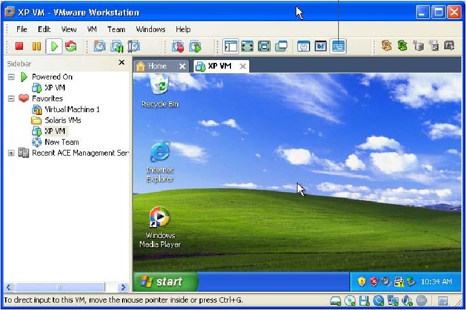Suspend the VM using the yellow pause icon
The height and width of the screenshot is (310, 466).
[x=37, y=46]
